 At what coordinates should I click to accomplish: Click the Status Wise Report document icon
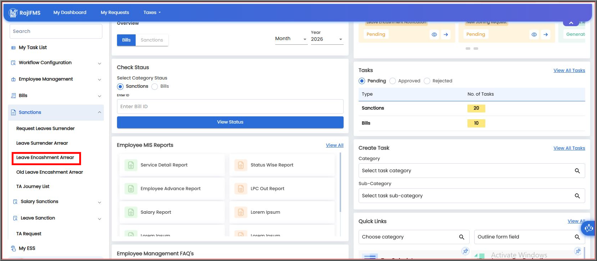[241, 165]
